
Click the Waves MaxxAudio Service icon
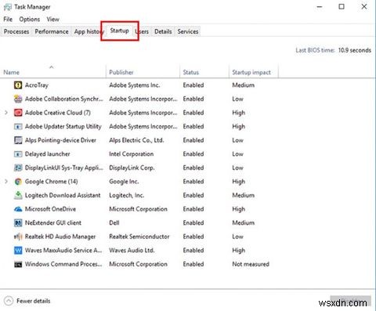point(18,251)
